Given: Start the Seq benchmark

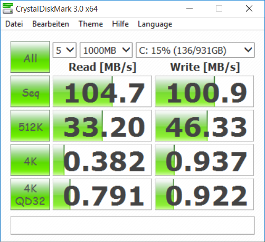Looking at the screenshot, I should [30, 91].
